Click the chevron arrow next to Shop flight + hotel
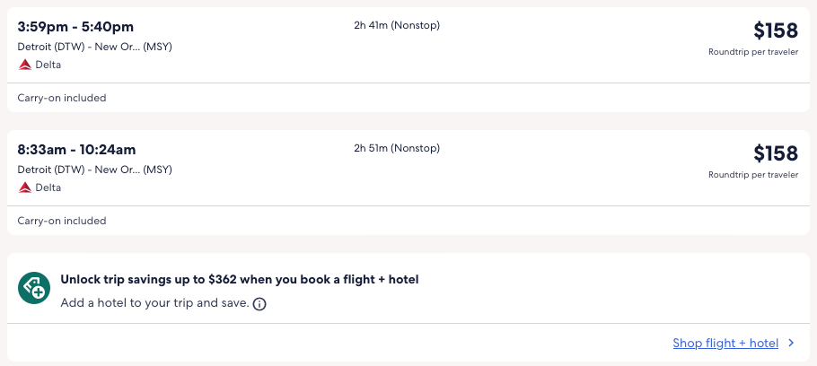Screen dimensions: 817x366 [x=791, y=343]
